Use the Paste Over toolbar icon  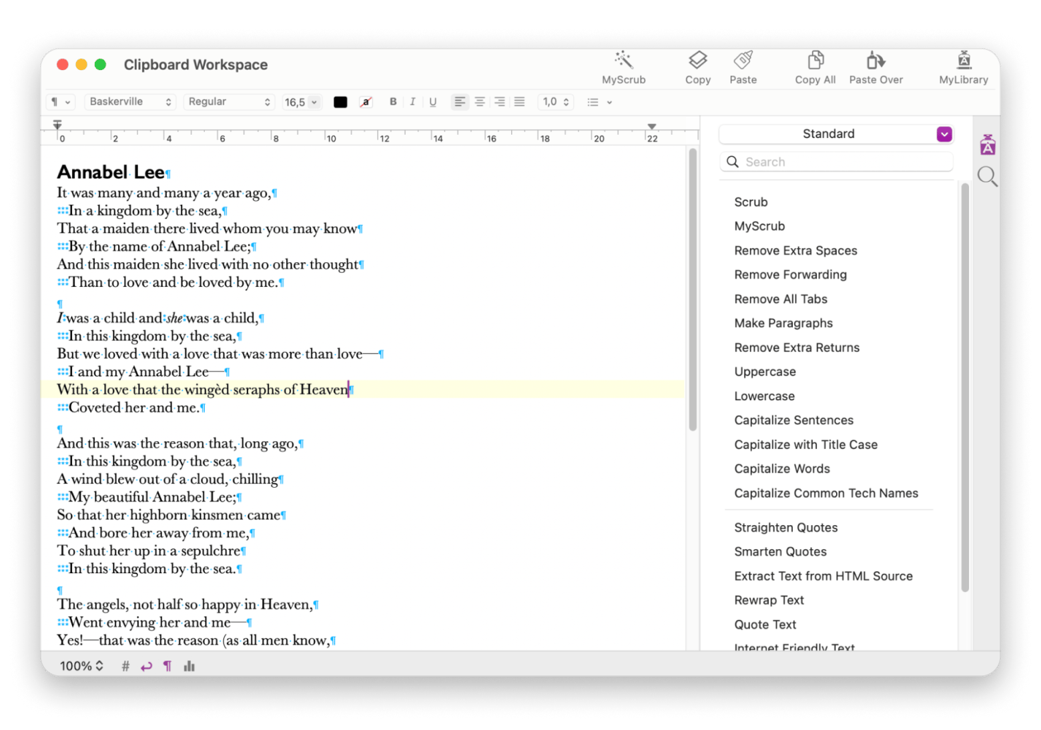pos(876,67)
